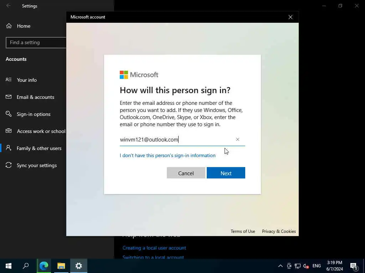
Task: Click the Your info person icon
Action: 9,80
